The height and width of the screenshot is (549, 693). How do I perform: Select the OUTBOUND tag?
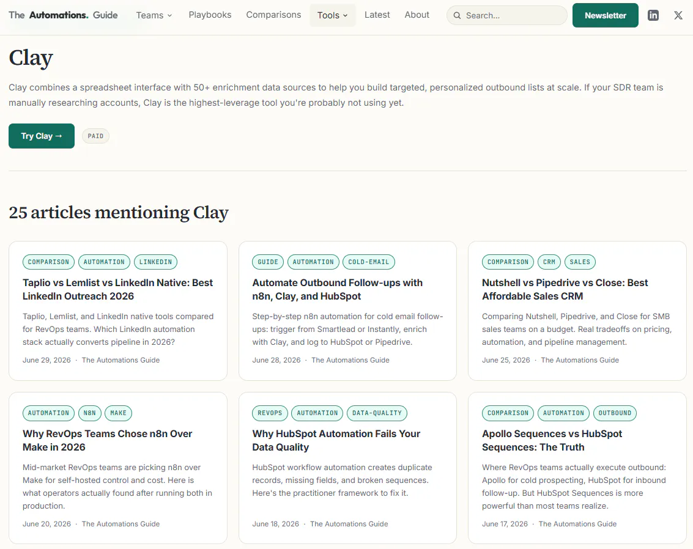click(615, 413)
